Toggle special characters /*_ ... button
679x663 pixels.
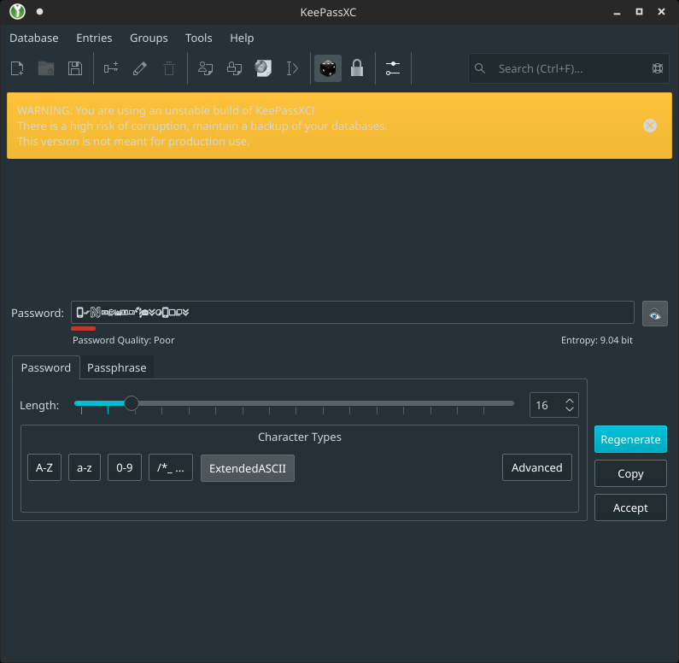tap(171, 467)
